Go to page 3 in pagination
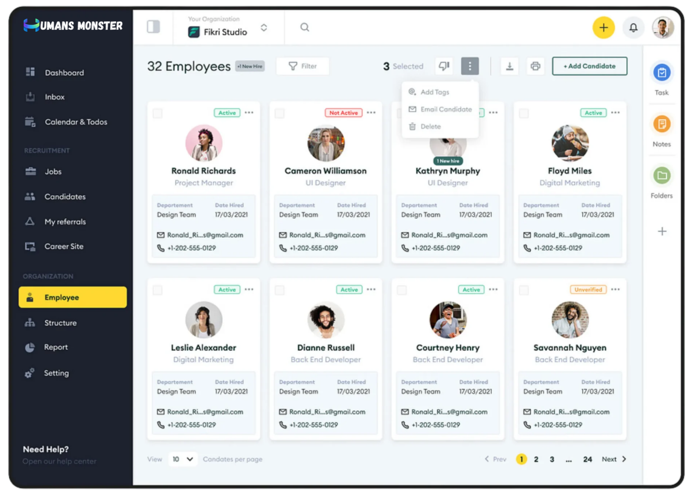Screen dimensions: 693x495 [552, 459]
